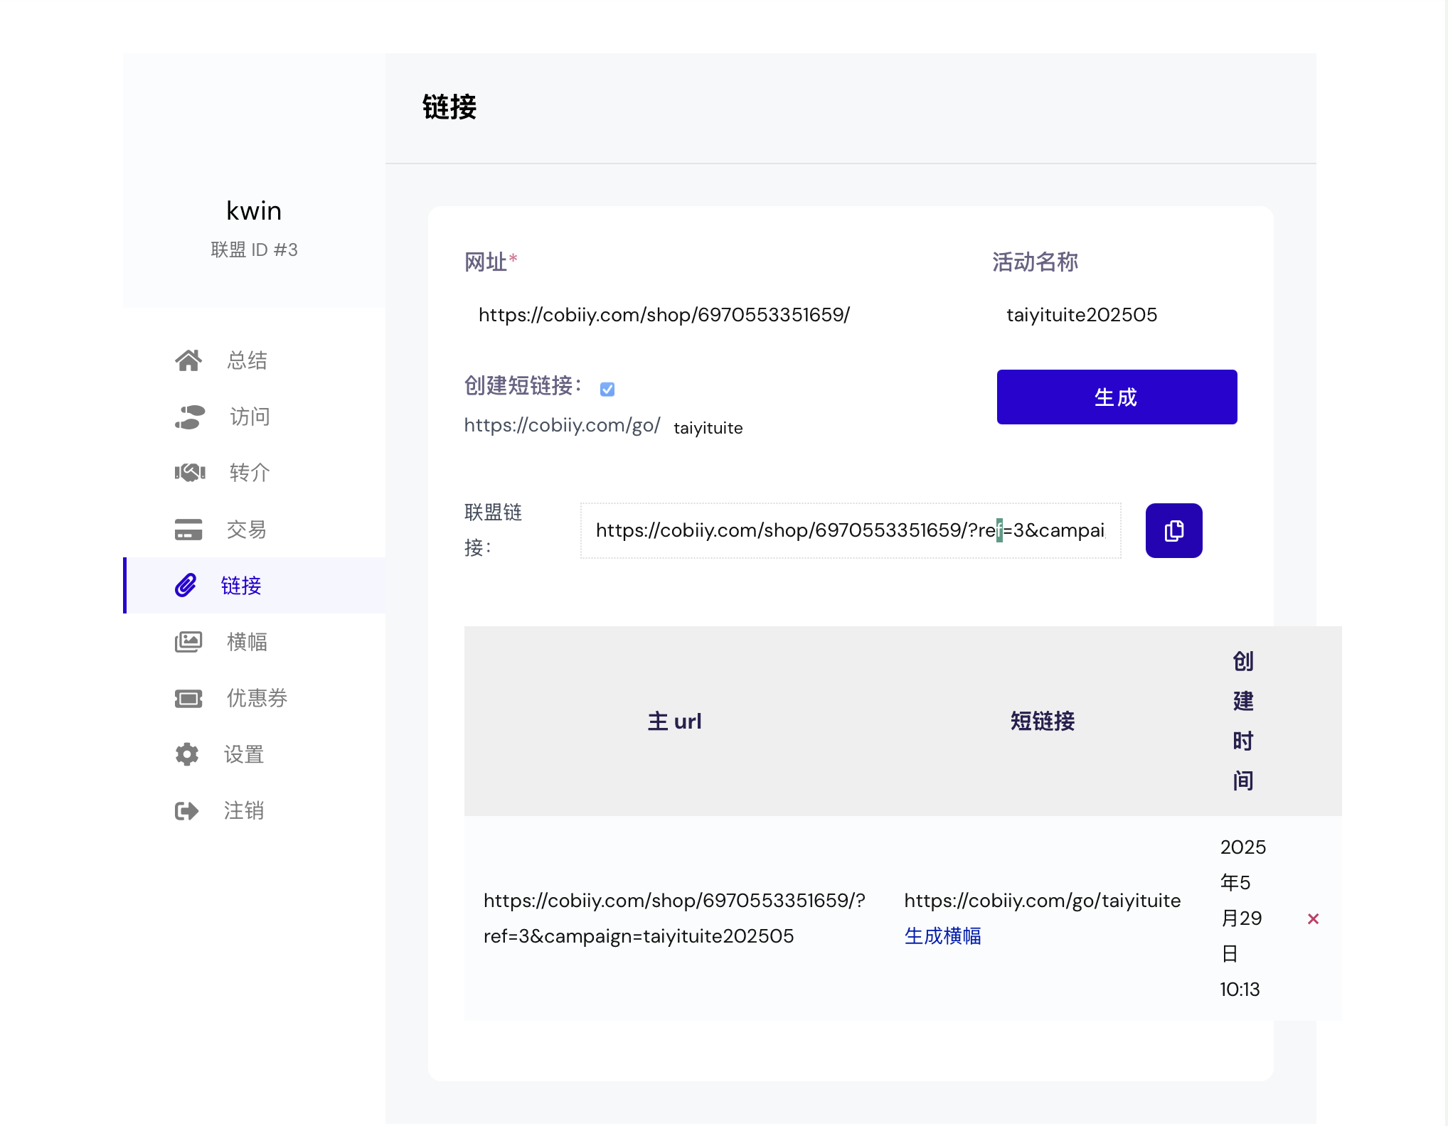Click the short link https://cobiiy.com/go/taiyituite in table

tap(1042, 900)
